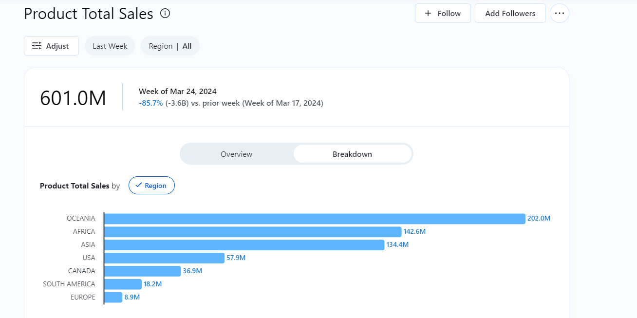Toggle the Breakdown view on
Viewport: 637px width, 318px height.
click(352, 153)
